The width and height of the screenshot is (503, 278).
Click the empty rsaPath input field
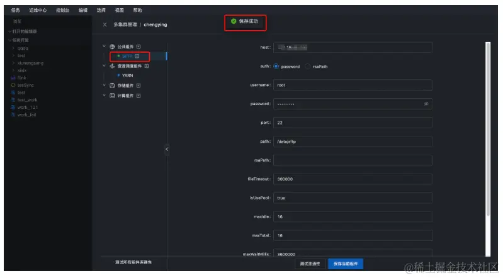[353, 160]
